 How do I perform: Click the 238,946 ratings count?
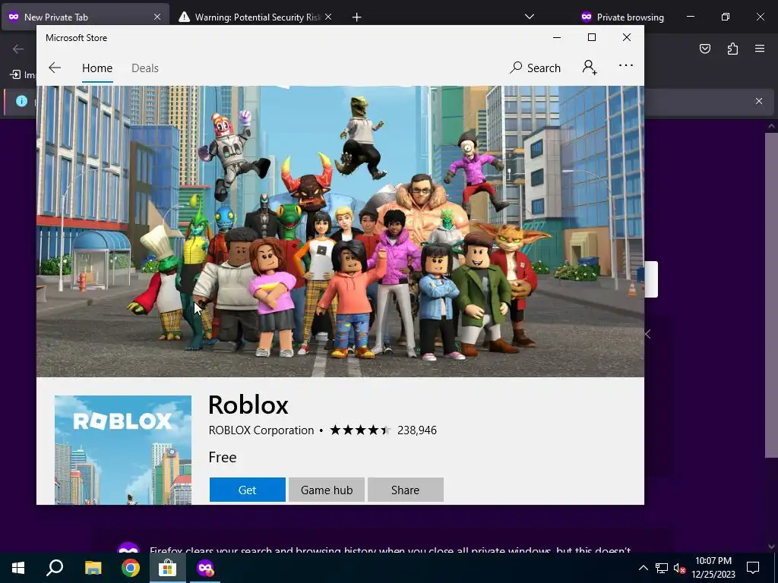point(417,430)
